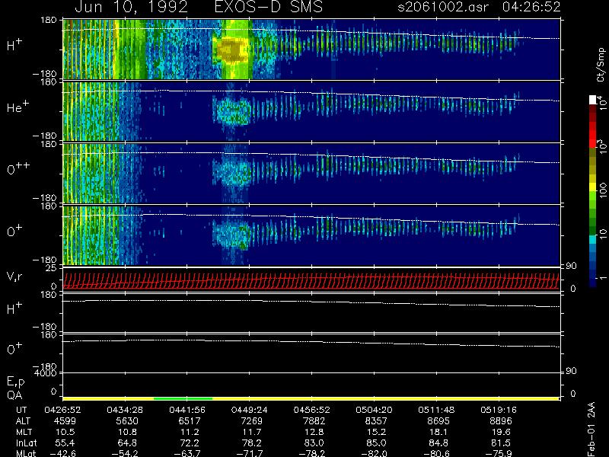Click the bright blob in the He+ spectrogram
The image size is (609, 457).
coord(233,111)
